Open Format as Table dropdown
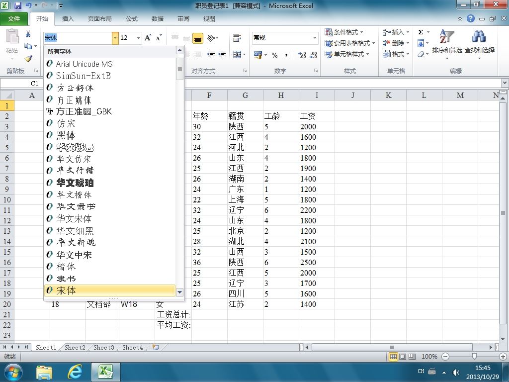The height and width of the screenshot is (382, 509). (x=350, y=43)
